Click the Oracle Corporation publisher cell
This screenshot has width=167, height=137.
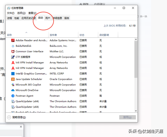click(61, 79)
